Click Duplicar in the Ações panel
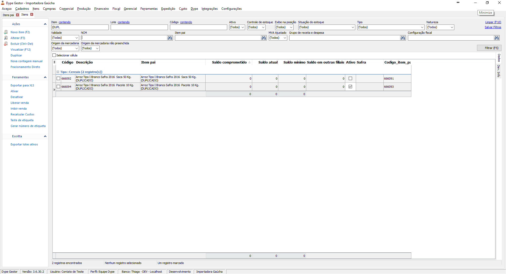This screenshot has height=274, width=506. [16, 55]
